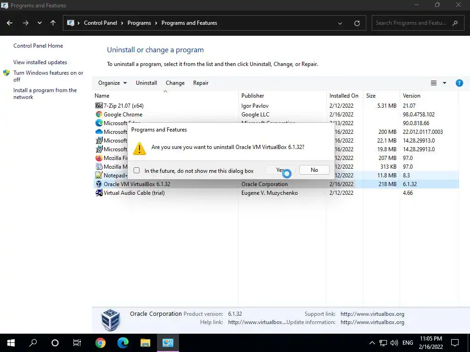Viewport: 470px width, 352px height.
Task: Select the Virtual Audio Cable icon
Action: [x=99, y=193]
